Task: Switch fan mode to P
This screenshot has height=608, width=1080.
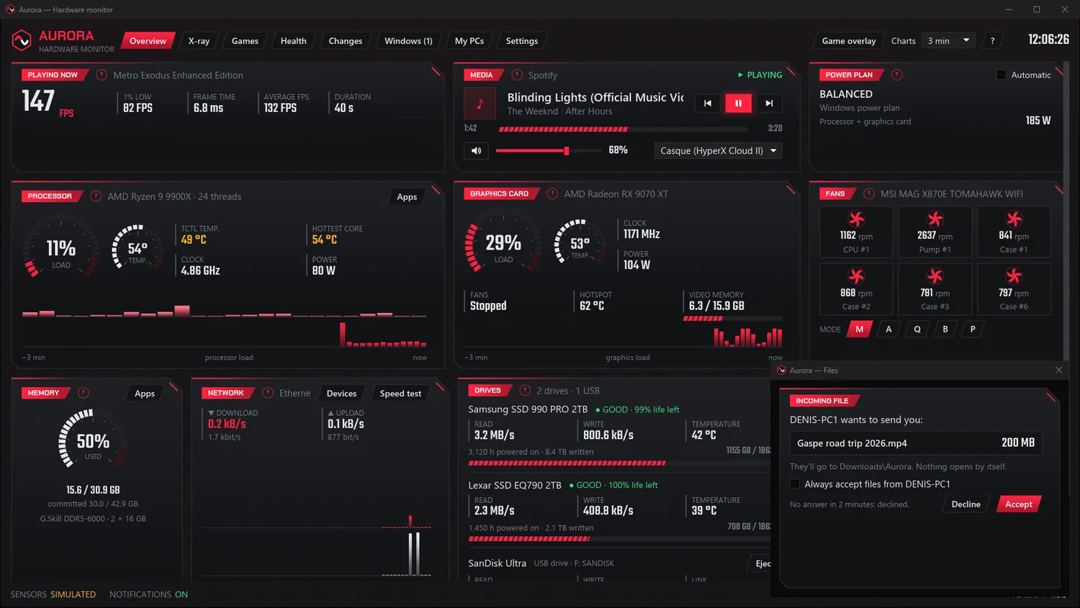Action: tap(973, 329)
